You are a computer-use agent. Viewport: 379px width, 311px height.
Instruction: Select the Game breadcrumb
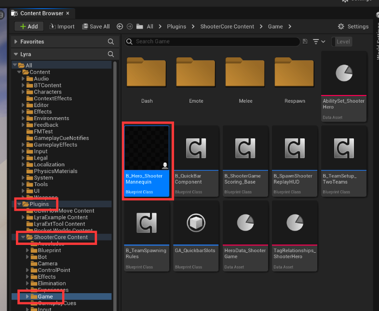coord(275,27)
